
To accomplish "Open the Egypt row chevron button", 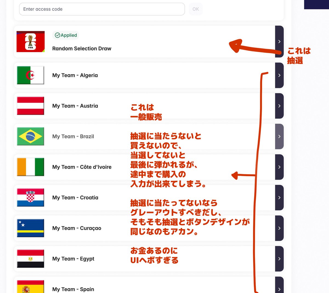I will [279, 259].
